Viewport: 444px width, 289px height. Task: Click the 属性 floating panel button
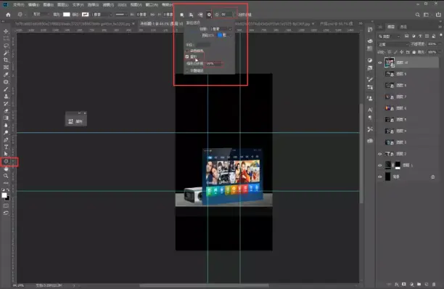pyautogui.click(x=76, y=121)
